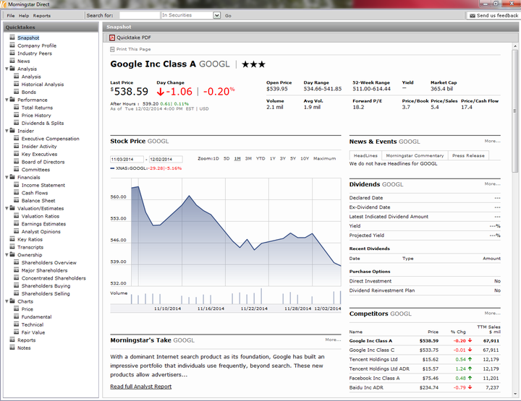Collapse the Charts tree section

[x=7, y=301]
